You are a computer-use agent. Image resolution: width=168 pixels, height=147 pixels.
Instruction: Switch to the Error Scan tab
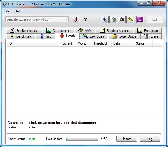click(94, 36)
